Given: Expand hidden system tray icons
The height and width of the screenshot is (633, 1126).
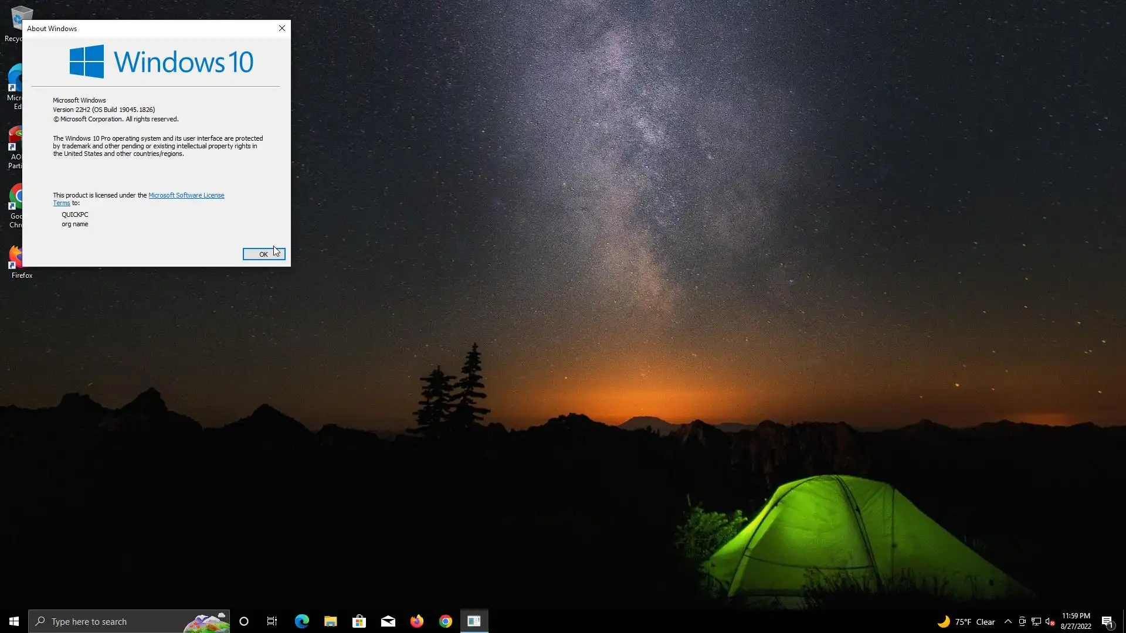Looking at the screenshot, I should 1008,621.
